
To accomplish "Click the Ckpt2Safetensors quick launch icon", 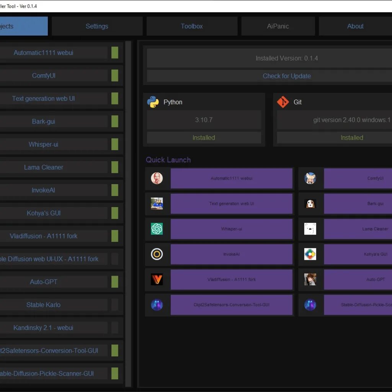I will [x=157, y=305].
